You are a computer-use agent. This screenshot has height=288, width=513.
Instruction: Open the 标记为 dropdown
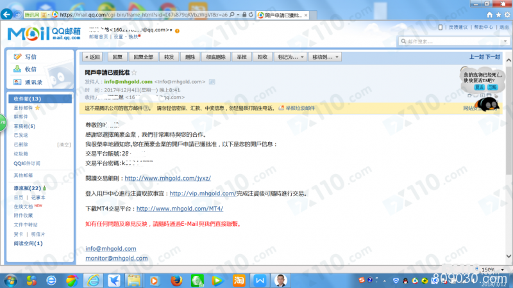(x=289, y=57)
